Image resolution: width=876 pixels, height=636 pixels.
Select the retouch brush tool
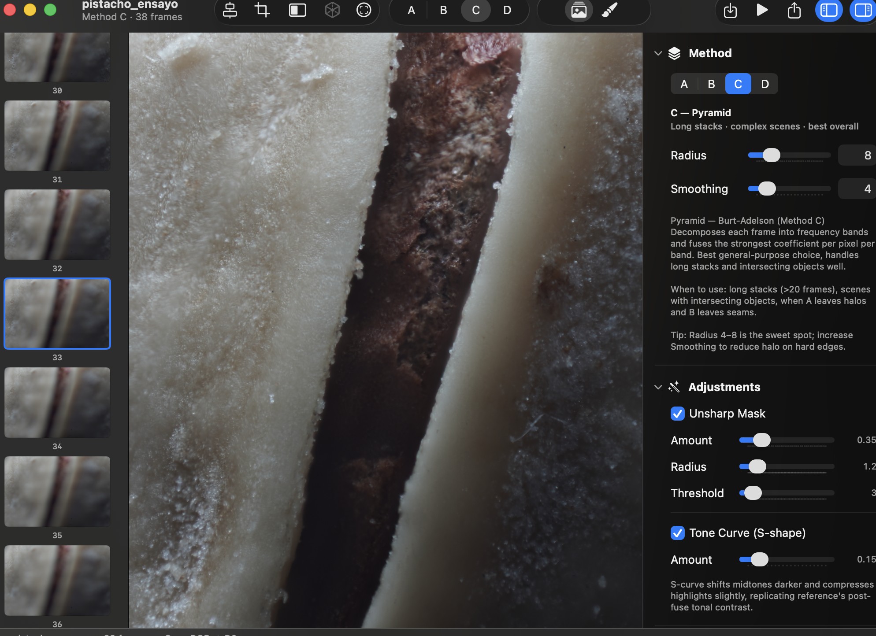(610, 10)
